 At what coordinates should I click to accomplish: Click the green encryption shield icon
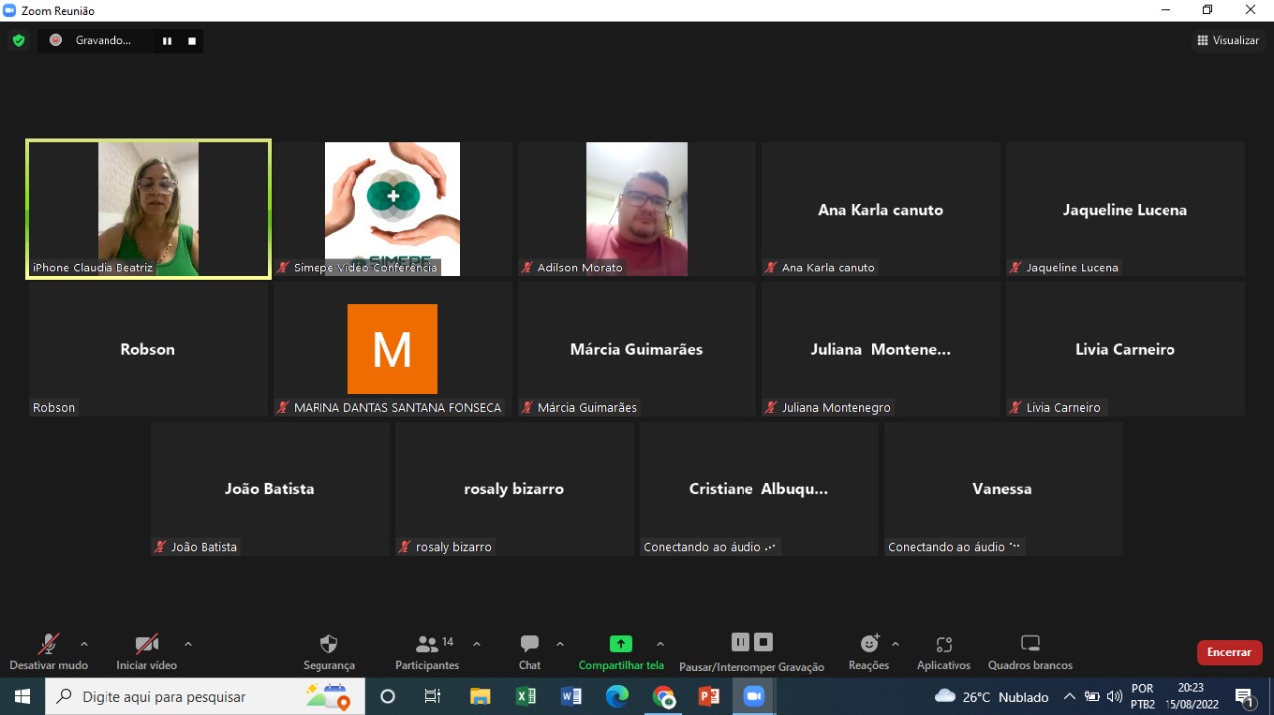point(18,40)
